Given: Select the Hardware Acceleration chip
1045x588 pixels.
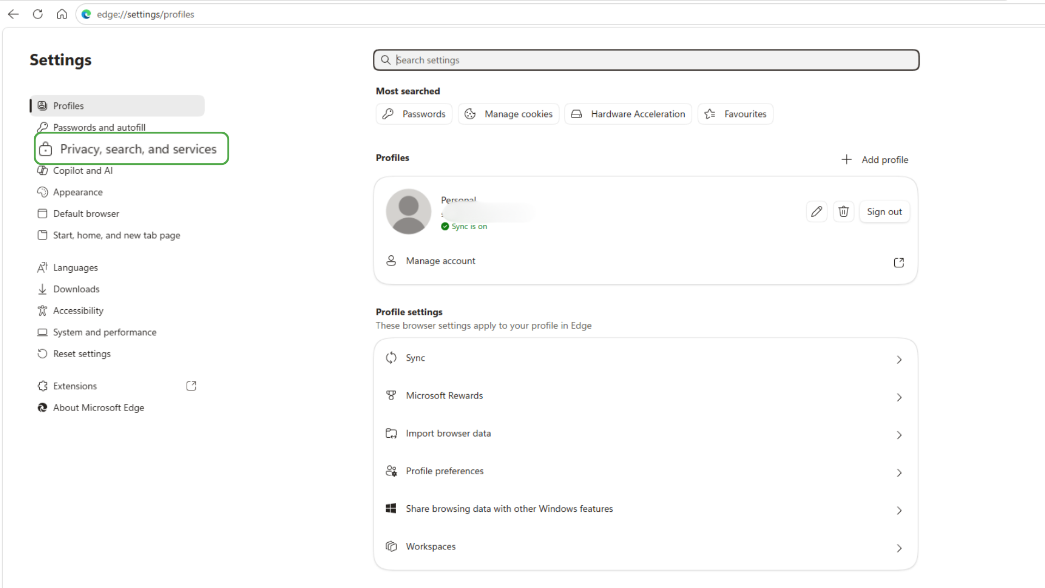Looking at the screenshot, I should click(x=628, y=114).
